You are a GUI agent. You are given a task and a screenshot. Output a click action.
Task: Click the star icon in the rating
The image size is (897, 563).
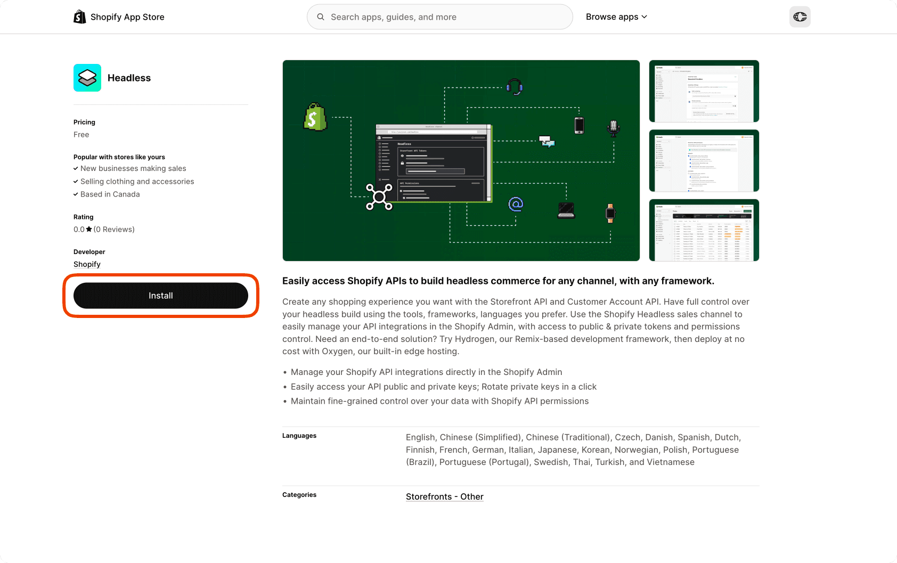[89, 229]
